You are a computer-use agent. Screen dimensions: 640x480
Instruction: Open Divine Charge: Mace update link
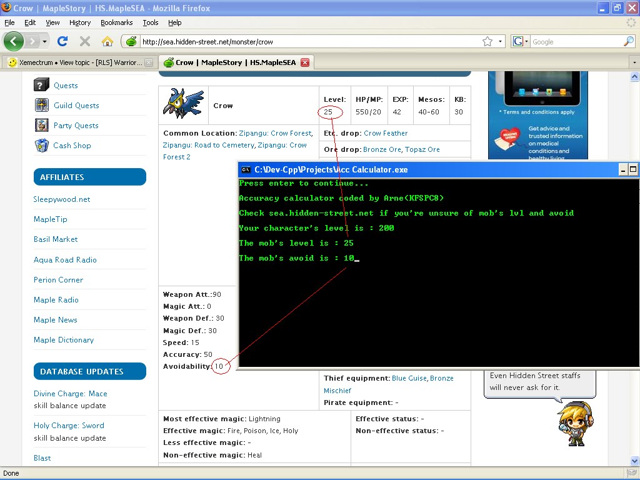pos(70,394)
